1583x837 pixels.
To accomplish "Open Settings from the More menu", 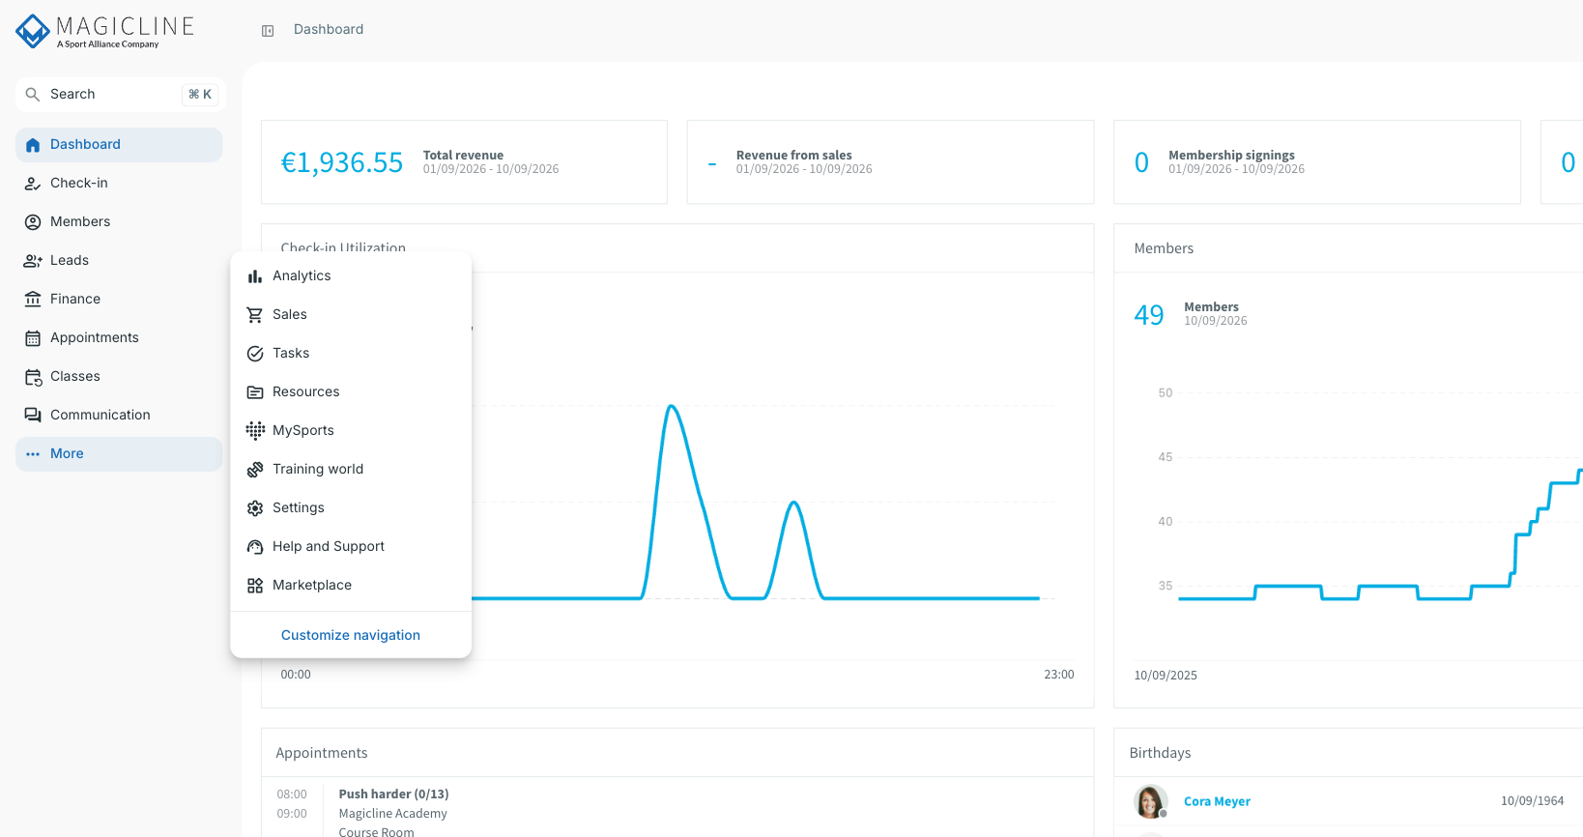I will pyautogui.click(x=351, y=508).
